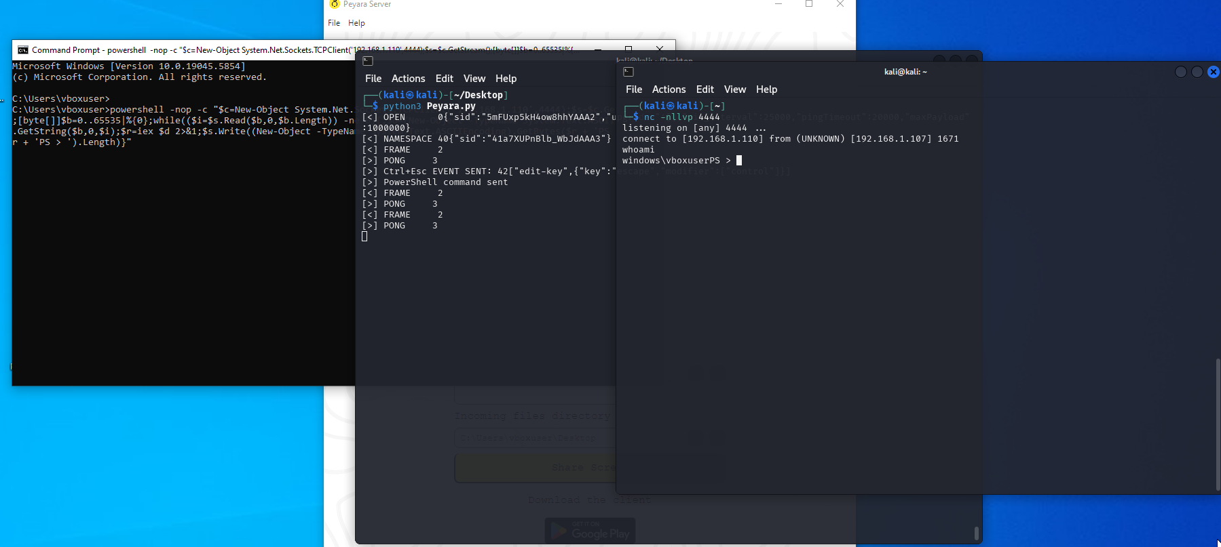Click the 'listening on [any] 4444 ...' line

[694, 128]
